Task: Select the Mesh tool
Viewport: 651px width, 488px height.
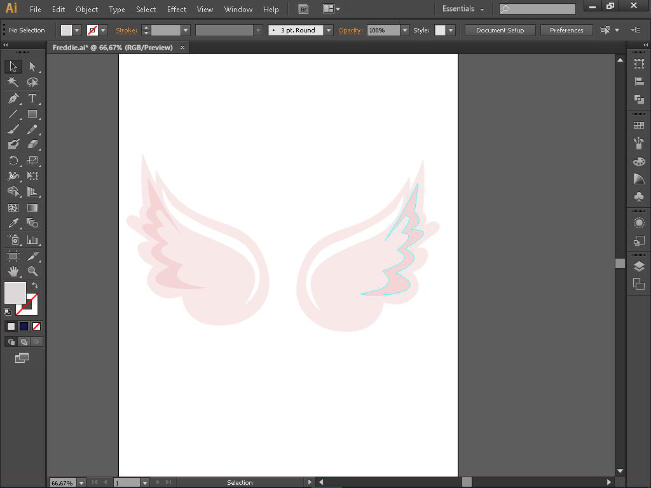Action: 13,208
